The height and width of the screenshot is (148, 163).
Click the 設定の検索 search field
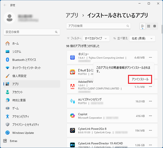(32, 32)
